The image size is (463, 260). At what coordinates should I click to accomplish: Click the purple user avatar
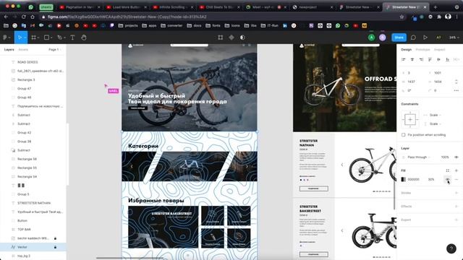click(383, 38)
